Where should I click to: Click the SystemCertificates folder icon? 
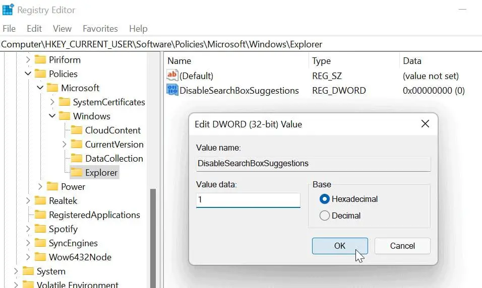click(x=64, y=102)
